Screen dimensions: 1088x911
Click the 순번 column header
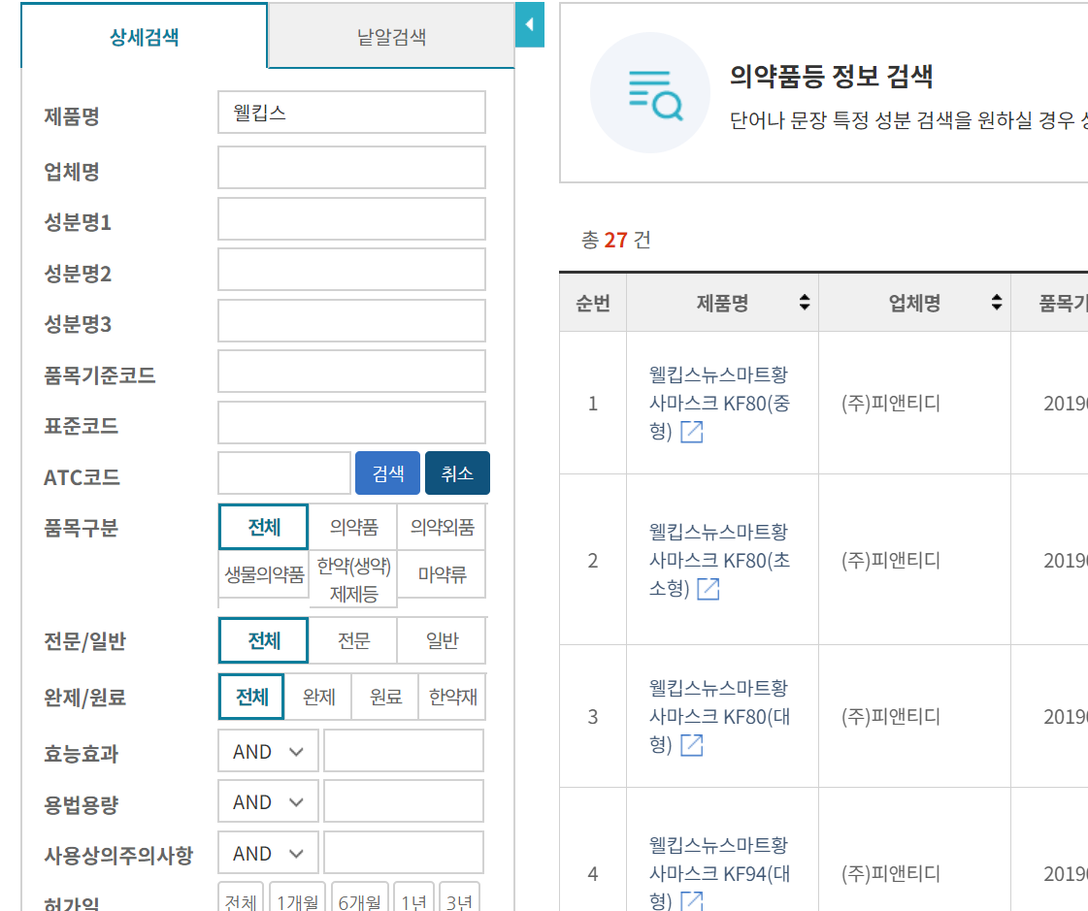593,303
